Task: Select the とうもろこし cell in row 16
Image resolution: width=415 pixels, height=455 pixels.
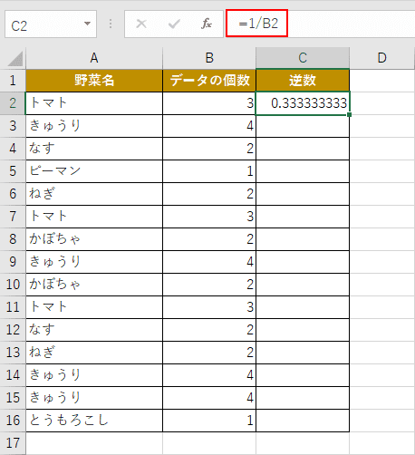Action: (x=94, y=421)
